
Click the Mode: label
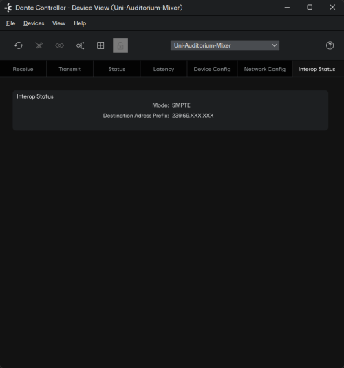[x=160, y=105]
